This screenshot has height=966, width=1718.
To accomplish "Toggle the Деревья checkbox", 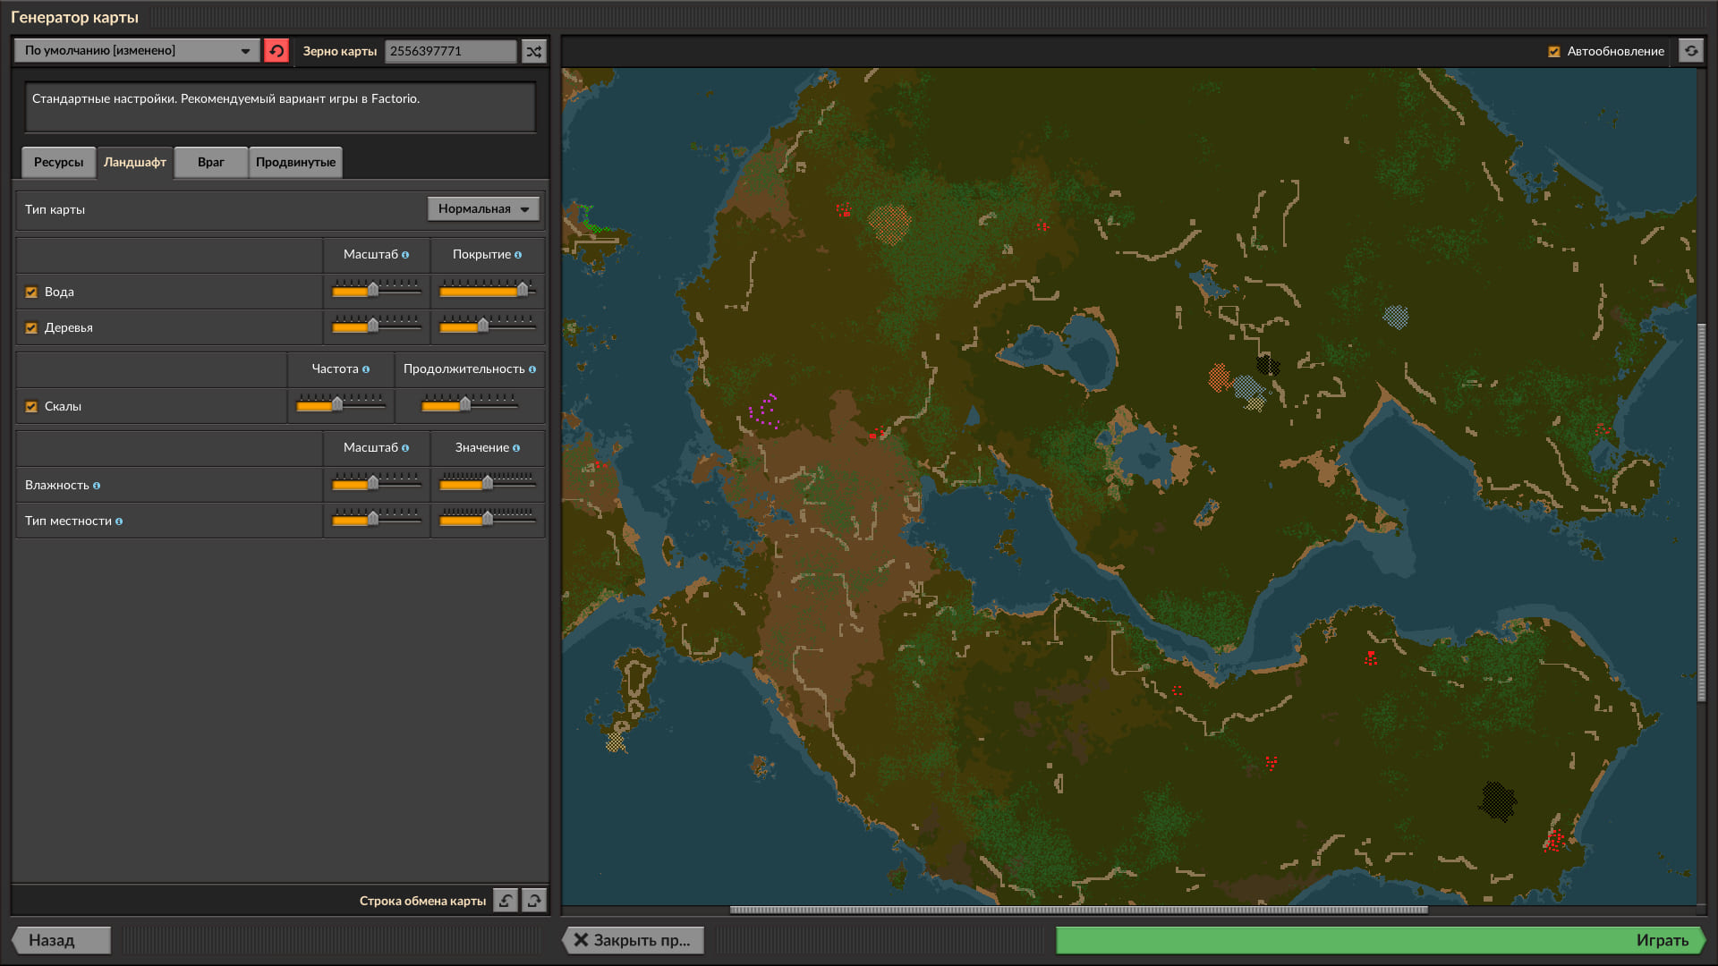I will pos(31,328).
